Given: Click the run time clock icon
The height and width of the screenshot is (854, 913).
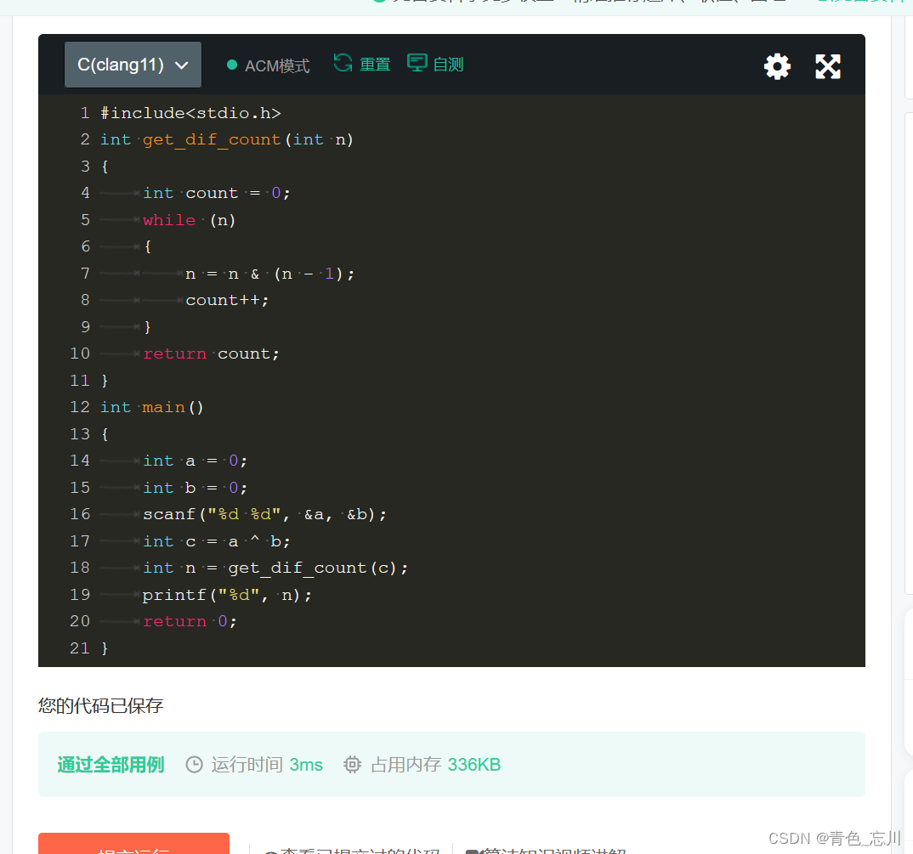Looking at the screenshot, I should tap(194, 764).
